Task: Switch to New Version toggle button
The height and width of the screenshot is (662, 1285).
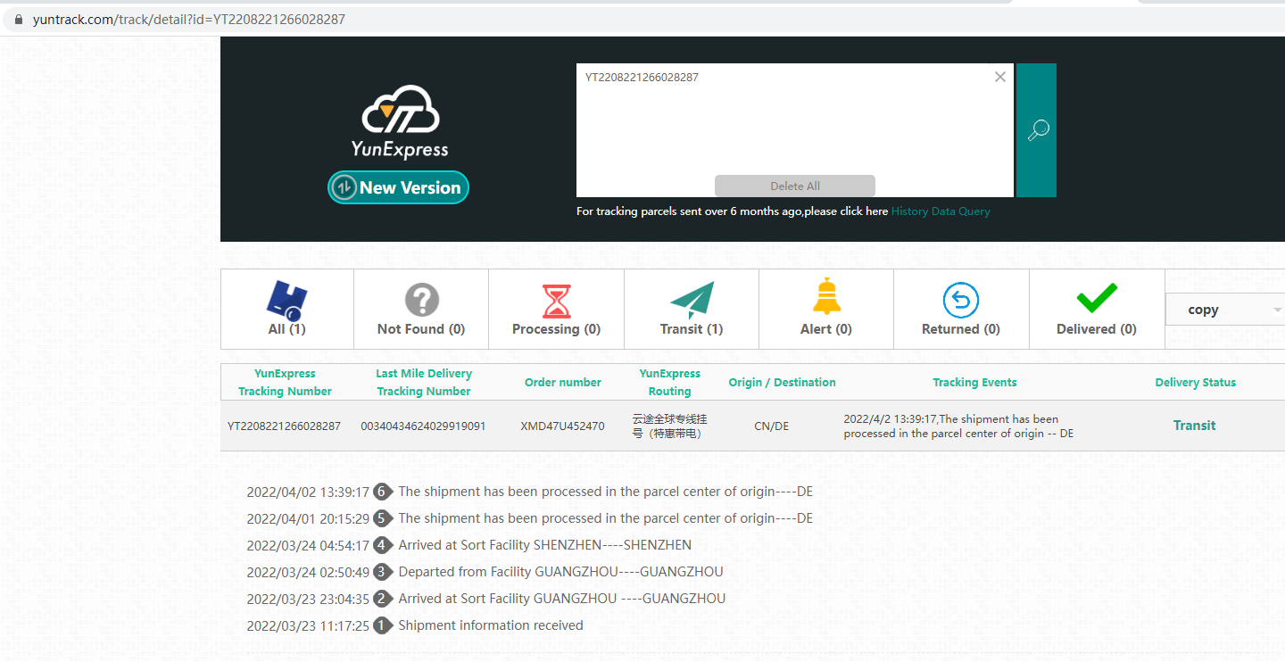Action: [398, 187]
